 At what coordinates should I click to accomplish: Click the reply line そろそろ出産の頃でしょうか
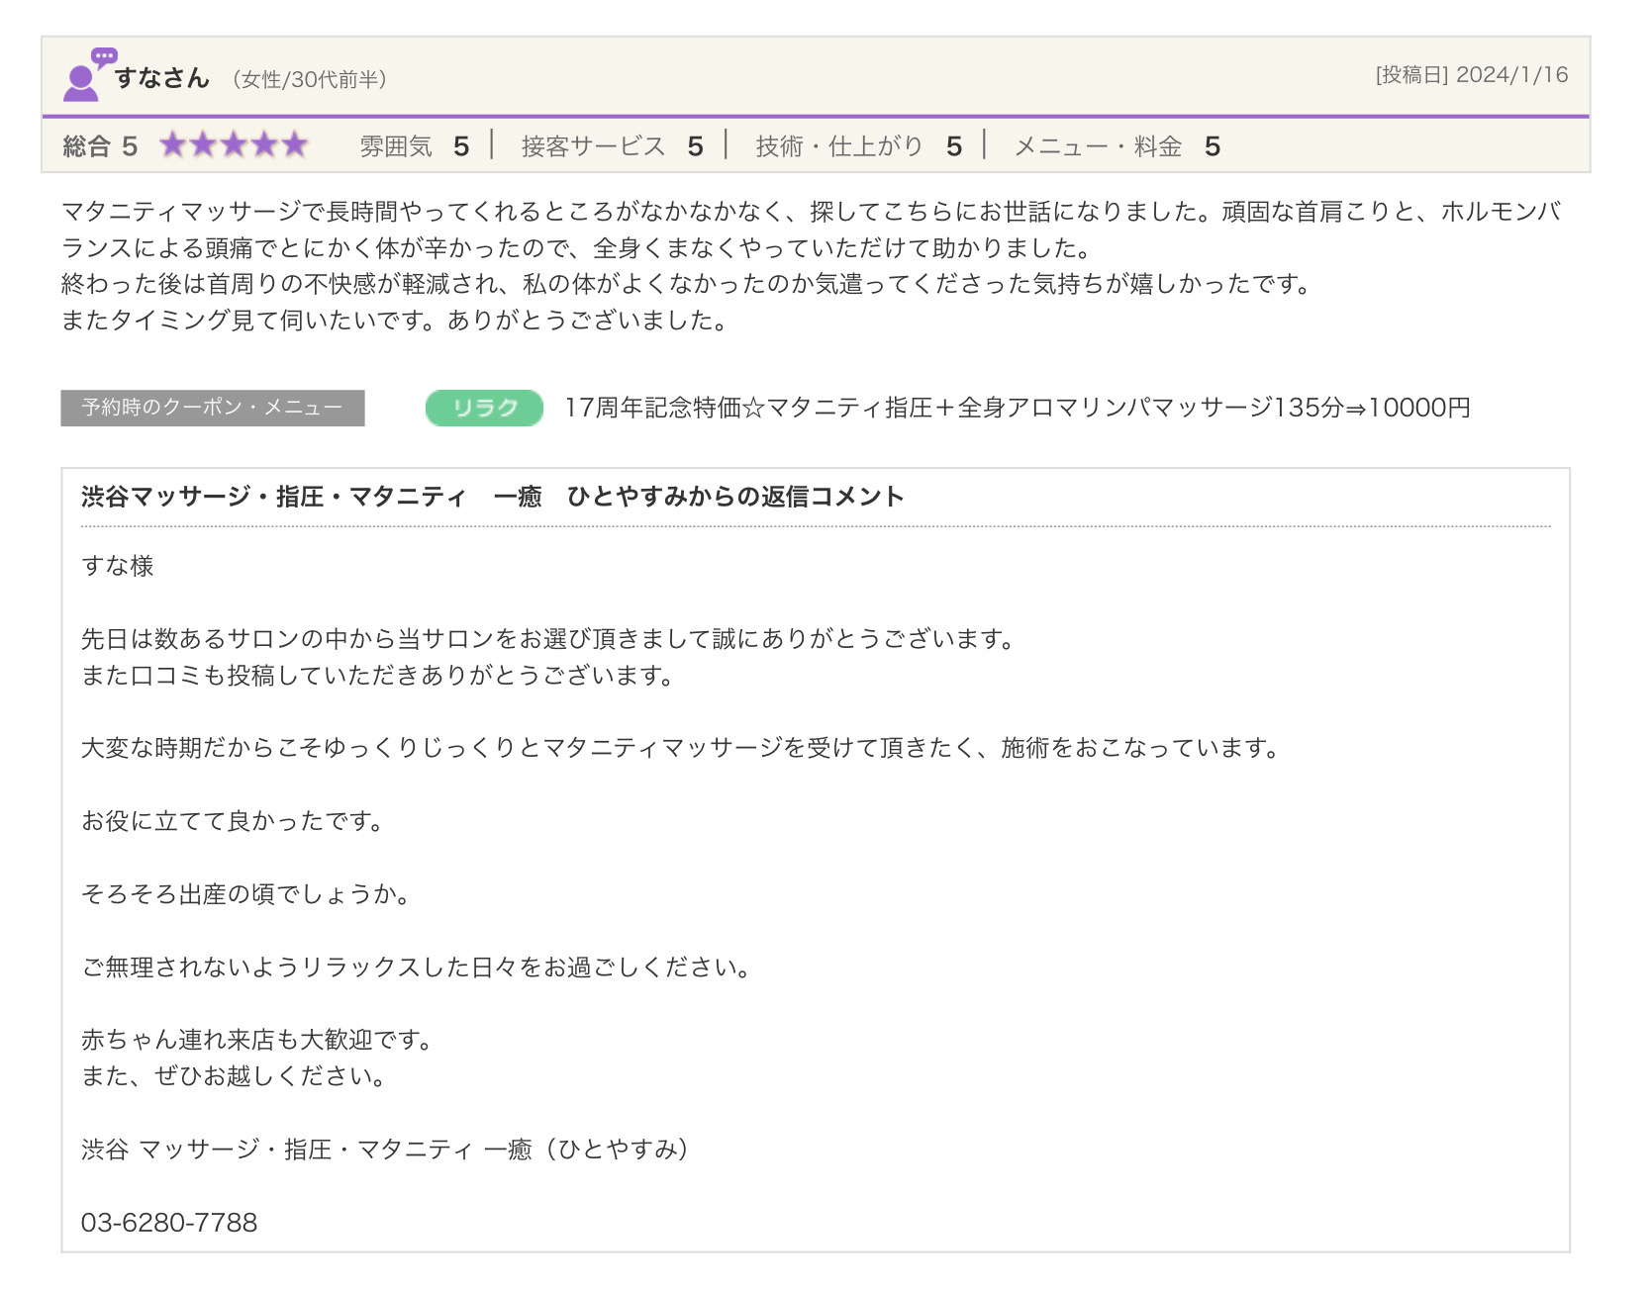click(245, 894)
